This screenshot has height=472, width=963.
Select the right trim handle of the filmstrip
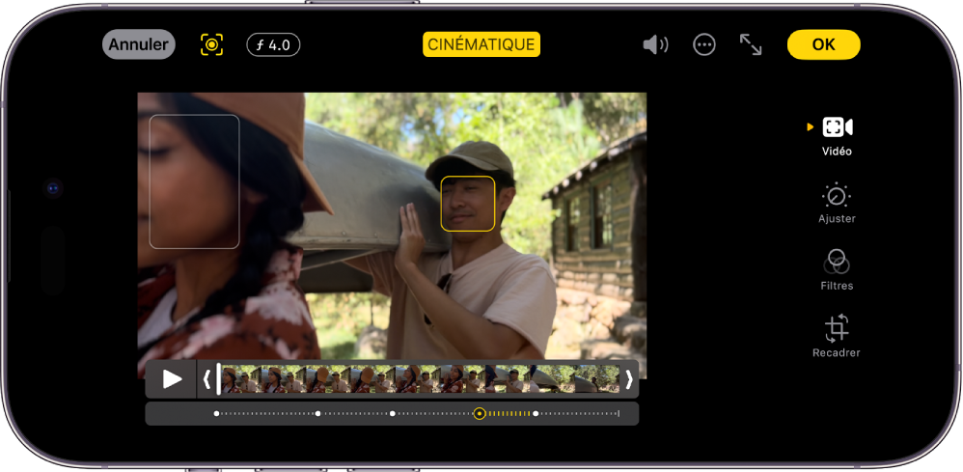tap(629, 379)
